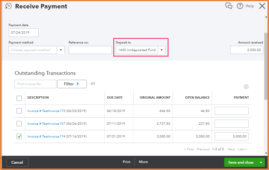Screen dimensions: 269x170
Task: Open Invoice # TestInvoice174 link
Action: pyautogui.click(x=46, y=136)
